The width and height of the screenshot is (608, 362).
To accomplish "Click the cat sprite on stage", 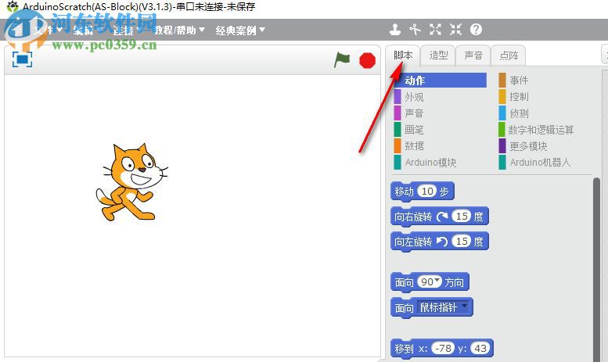I will click(x=131, y=182).
